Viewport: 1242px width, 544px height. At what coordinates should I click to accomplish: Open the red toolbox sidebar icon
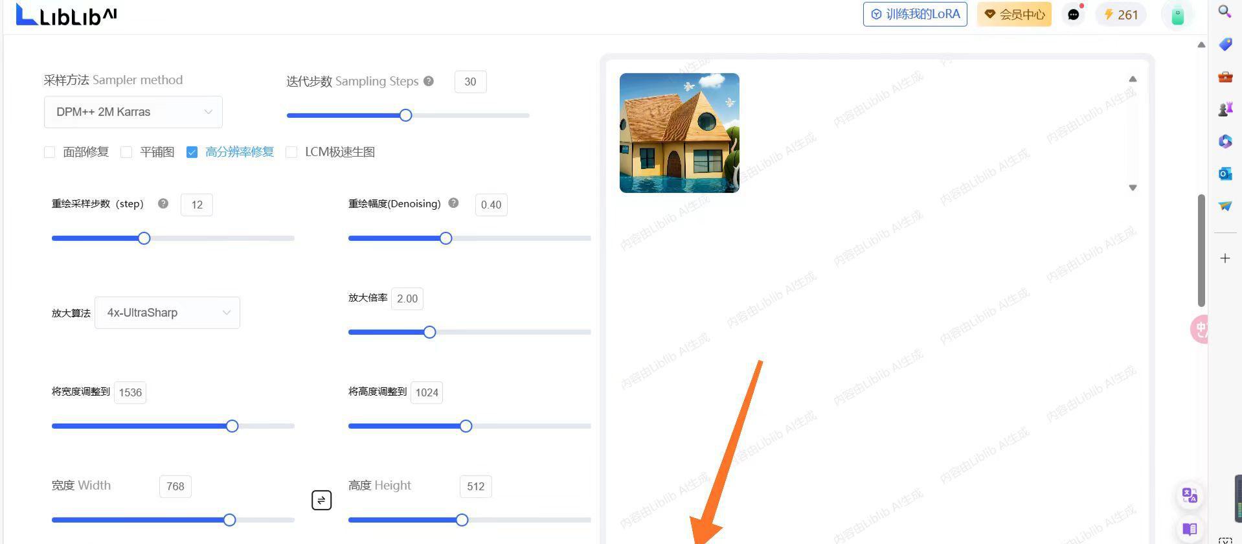coord(1225,76)
